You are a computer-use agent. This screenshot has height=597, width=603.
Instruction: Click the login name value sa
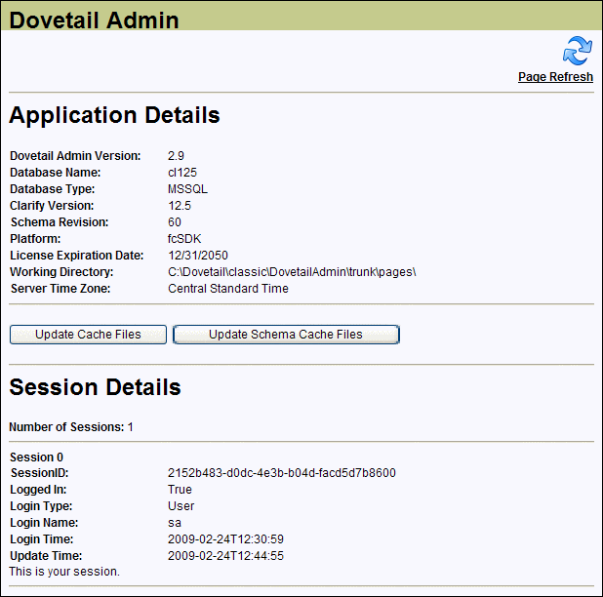coord(175,523)
